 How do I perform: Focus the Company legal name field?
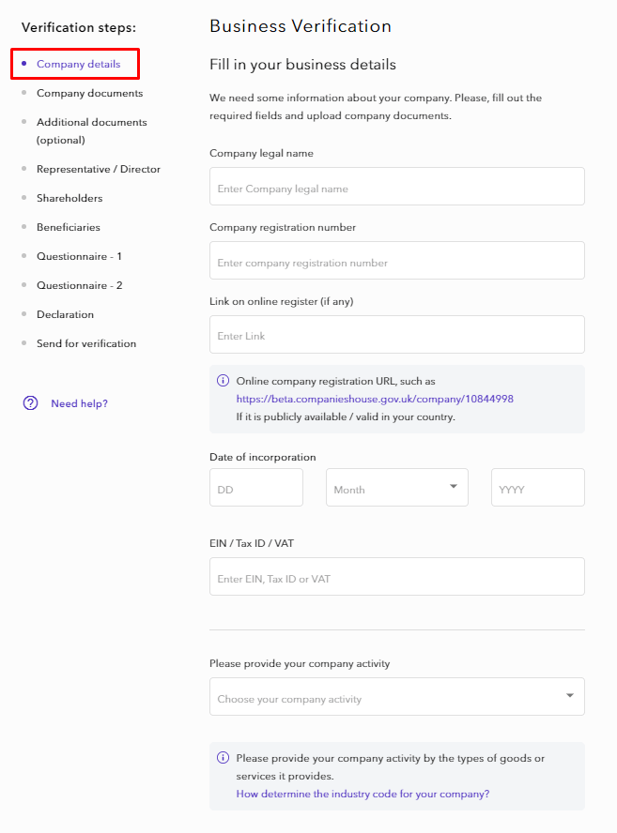tap(396, 187)
